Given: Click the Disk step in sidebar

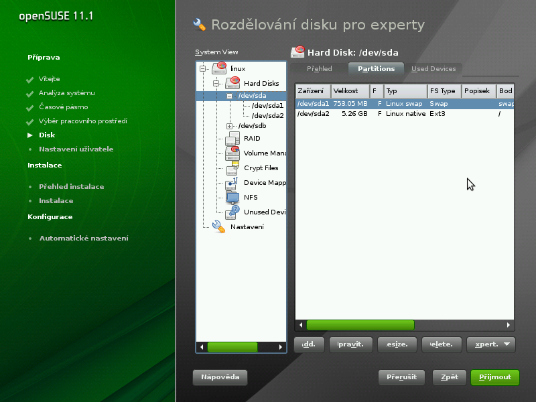Looking at the screenshot, I should [47, 135].
